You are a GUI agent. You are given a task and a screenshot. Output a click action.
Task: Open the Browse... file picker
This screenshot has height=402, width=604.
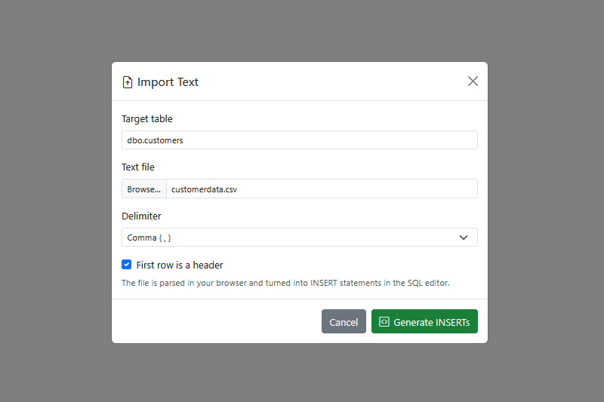click(x=144, y=189)
